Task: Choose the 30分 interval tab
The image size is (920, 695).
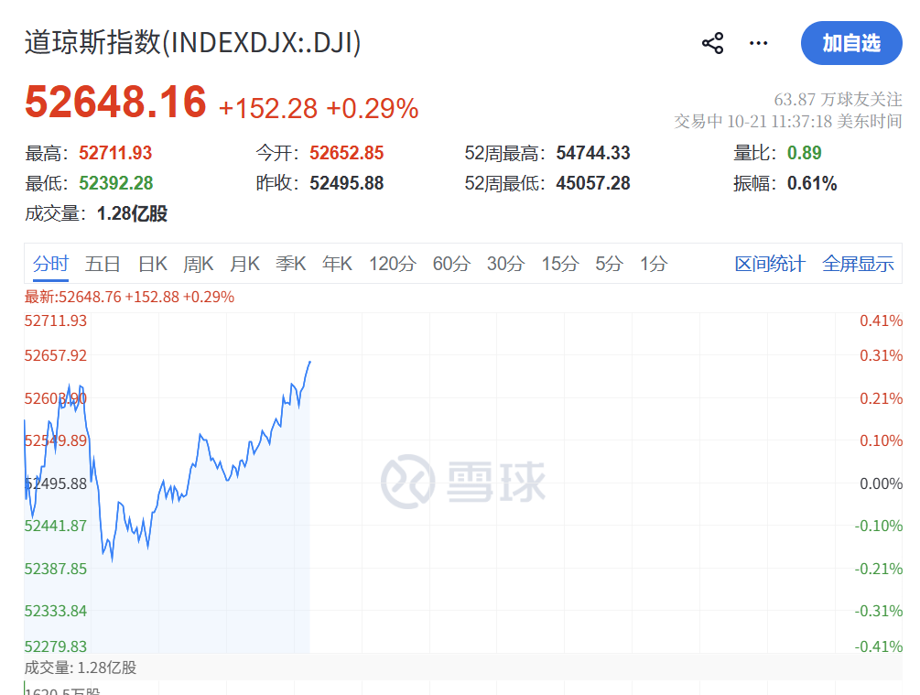Action: tap(505, 264)
